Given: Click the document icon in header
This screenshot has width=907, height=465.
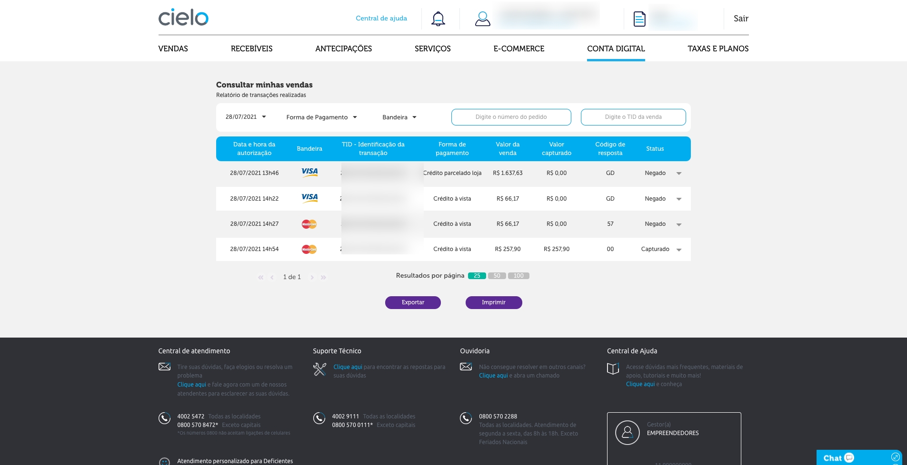Looking at the screenshot, I should pyautogui.click(x=639, y=19).
